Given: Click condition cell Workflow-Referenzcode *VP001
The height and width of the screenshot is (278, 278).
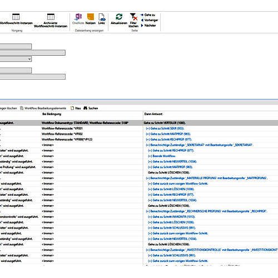Looking at the screenshot, I should [x=62, y=128].
